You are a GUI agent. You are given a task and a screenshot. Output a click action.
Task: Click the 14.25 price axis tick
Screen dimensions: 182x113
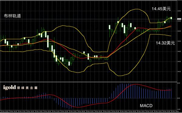pyautogui.click(x=179, y=51)
